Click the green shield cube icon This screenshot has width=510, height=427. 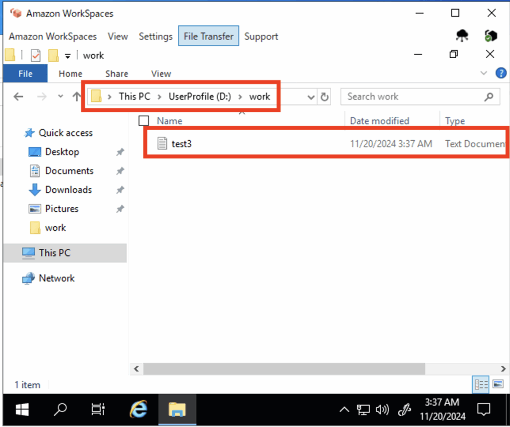[x=491, y=36]
